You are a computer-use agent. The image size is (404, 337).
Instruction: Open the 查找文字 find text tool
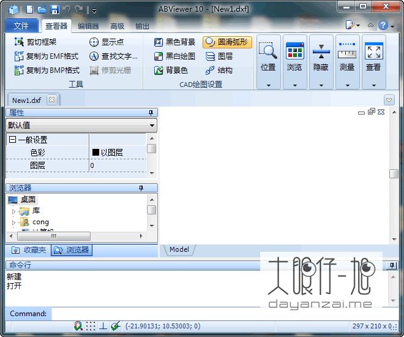pyautogui.click(x=113, y=56)
